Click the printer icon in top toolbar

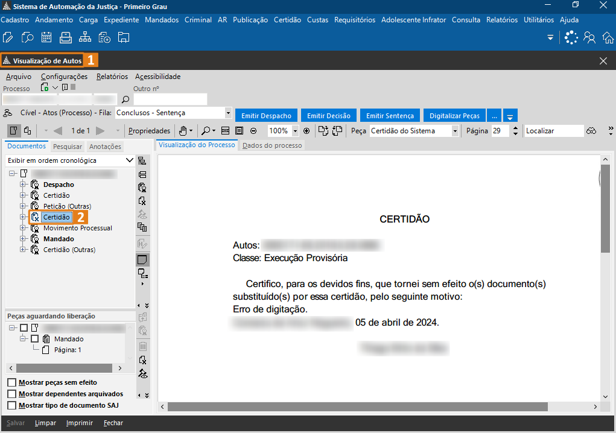pos(66,38)
